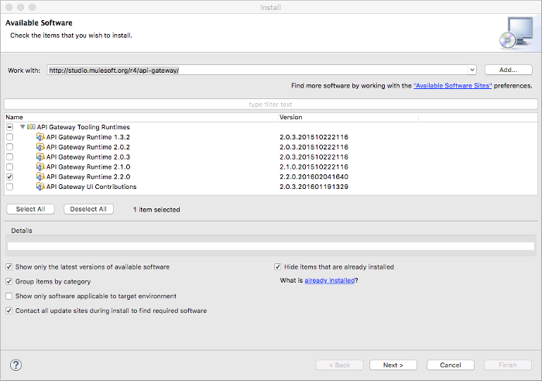Screen dimensions: 542x381
Task: Check API Gateway Runtime 2.0.2
Action: pyautogui.click(x=9, y=147)
